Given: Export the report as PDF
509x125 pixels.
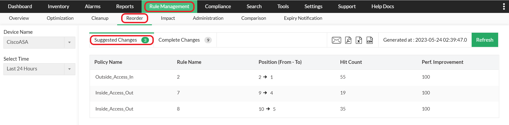Looking at the screenshot, I should tap(348, 40).
